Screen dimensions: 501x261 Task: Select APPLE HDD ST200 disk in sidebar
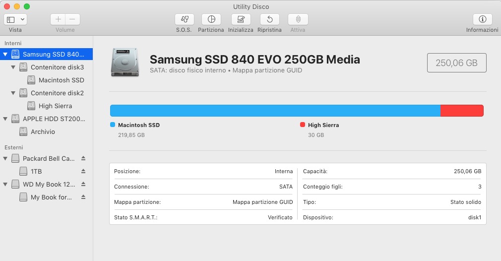tap(46, 119)
